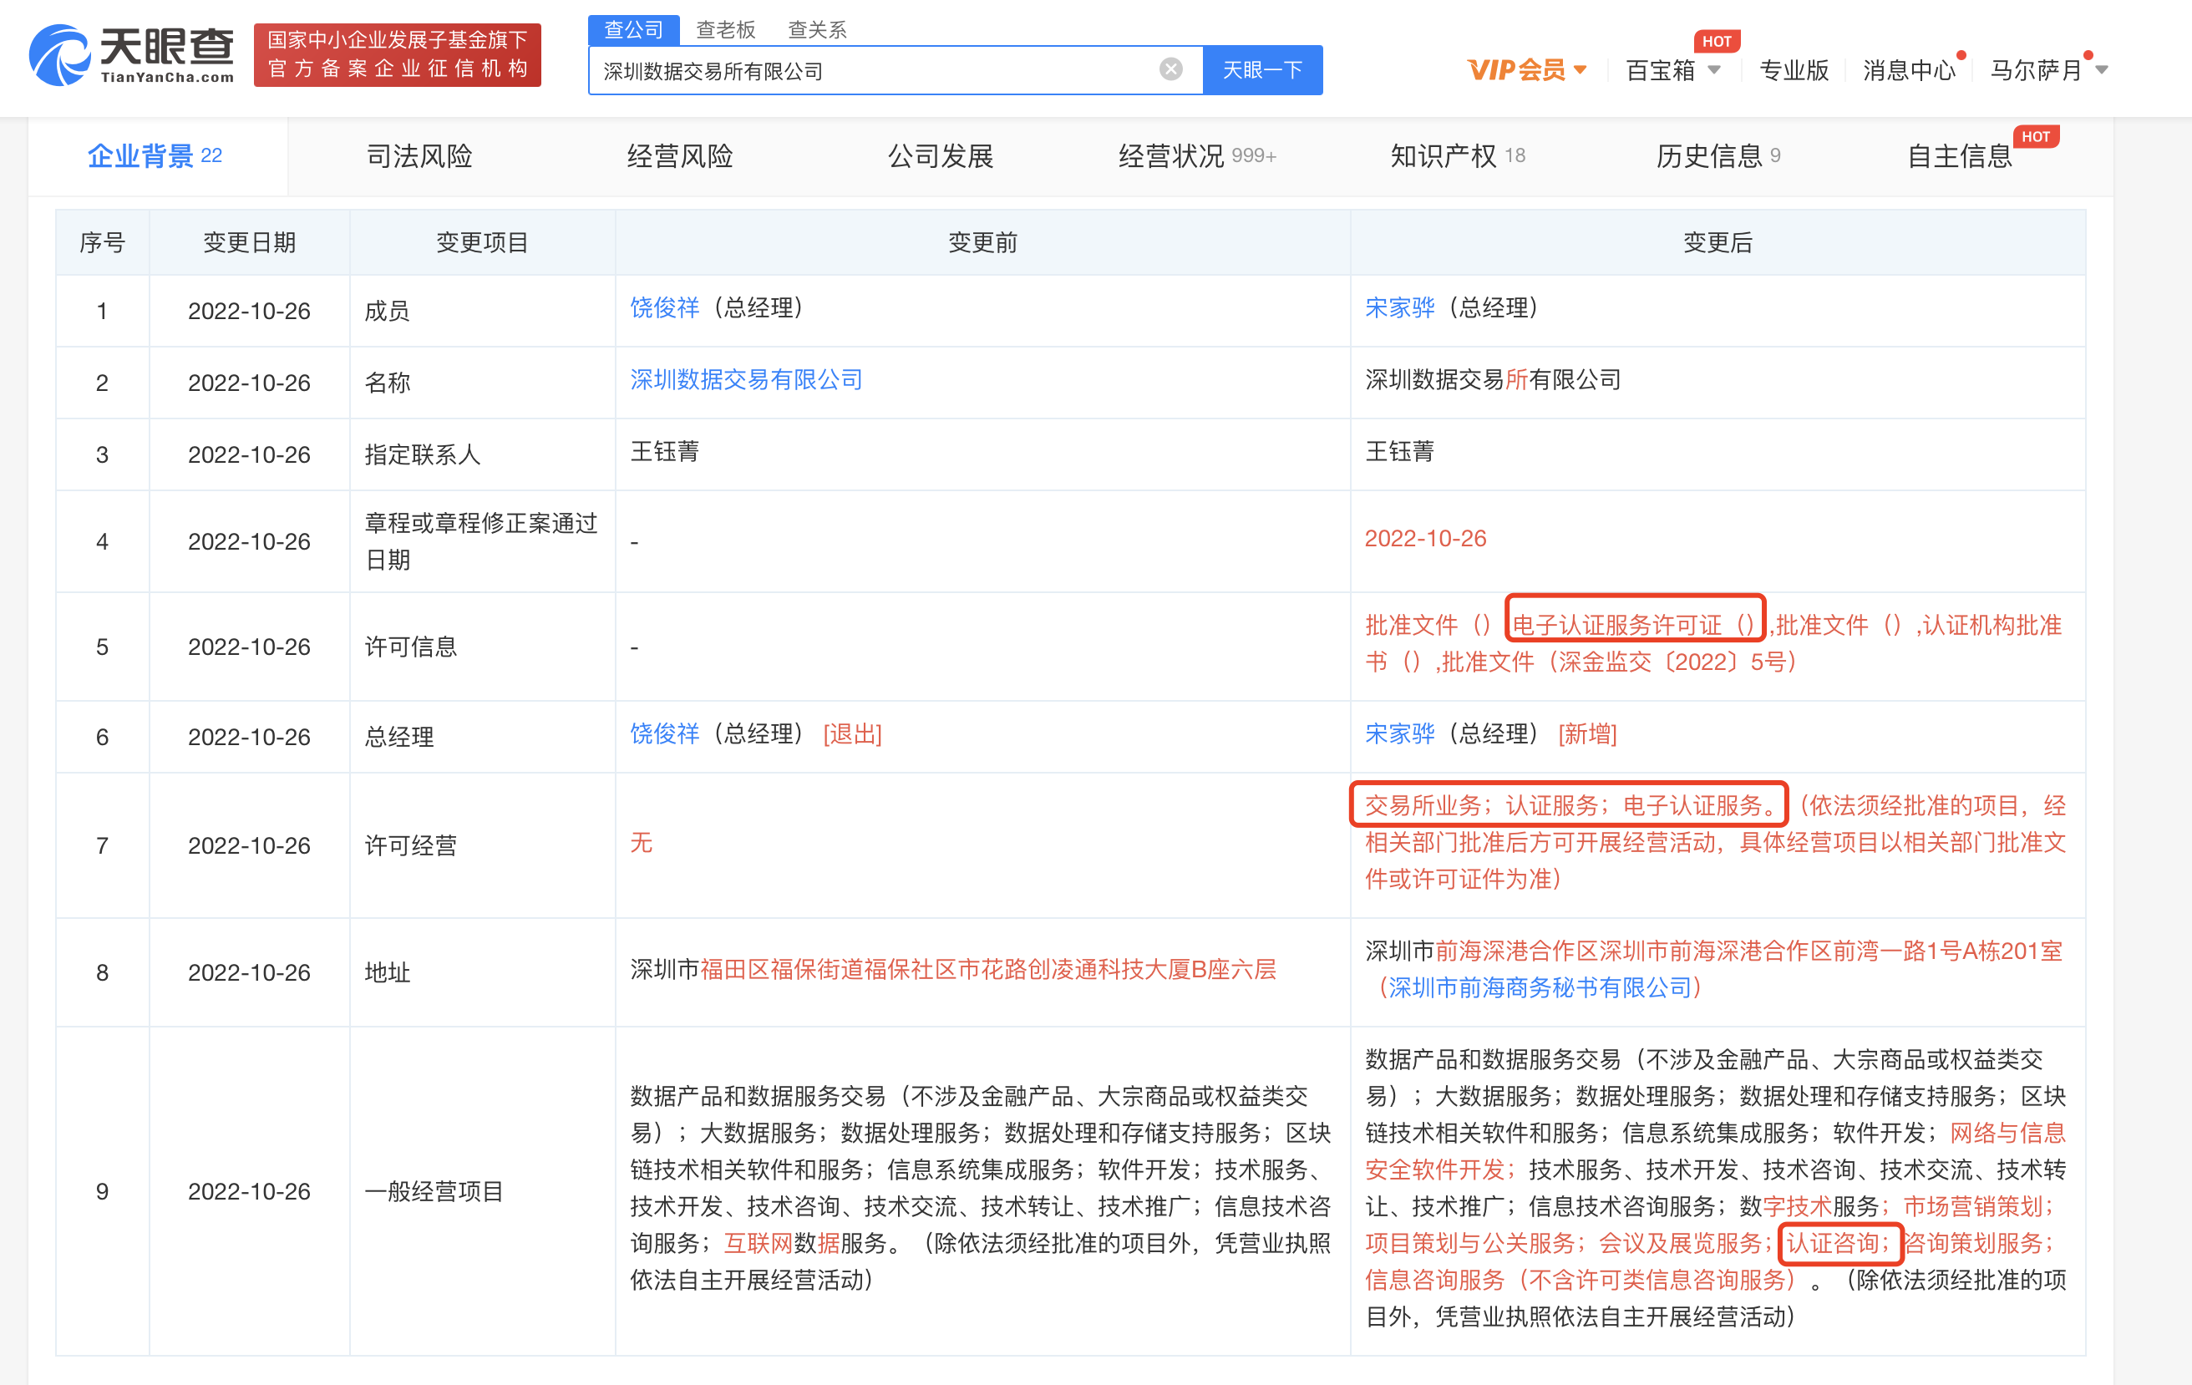Switch to 查关系 search tab
The image size is (2192, 1385).
point(816,30)
